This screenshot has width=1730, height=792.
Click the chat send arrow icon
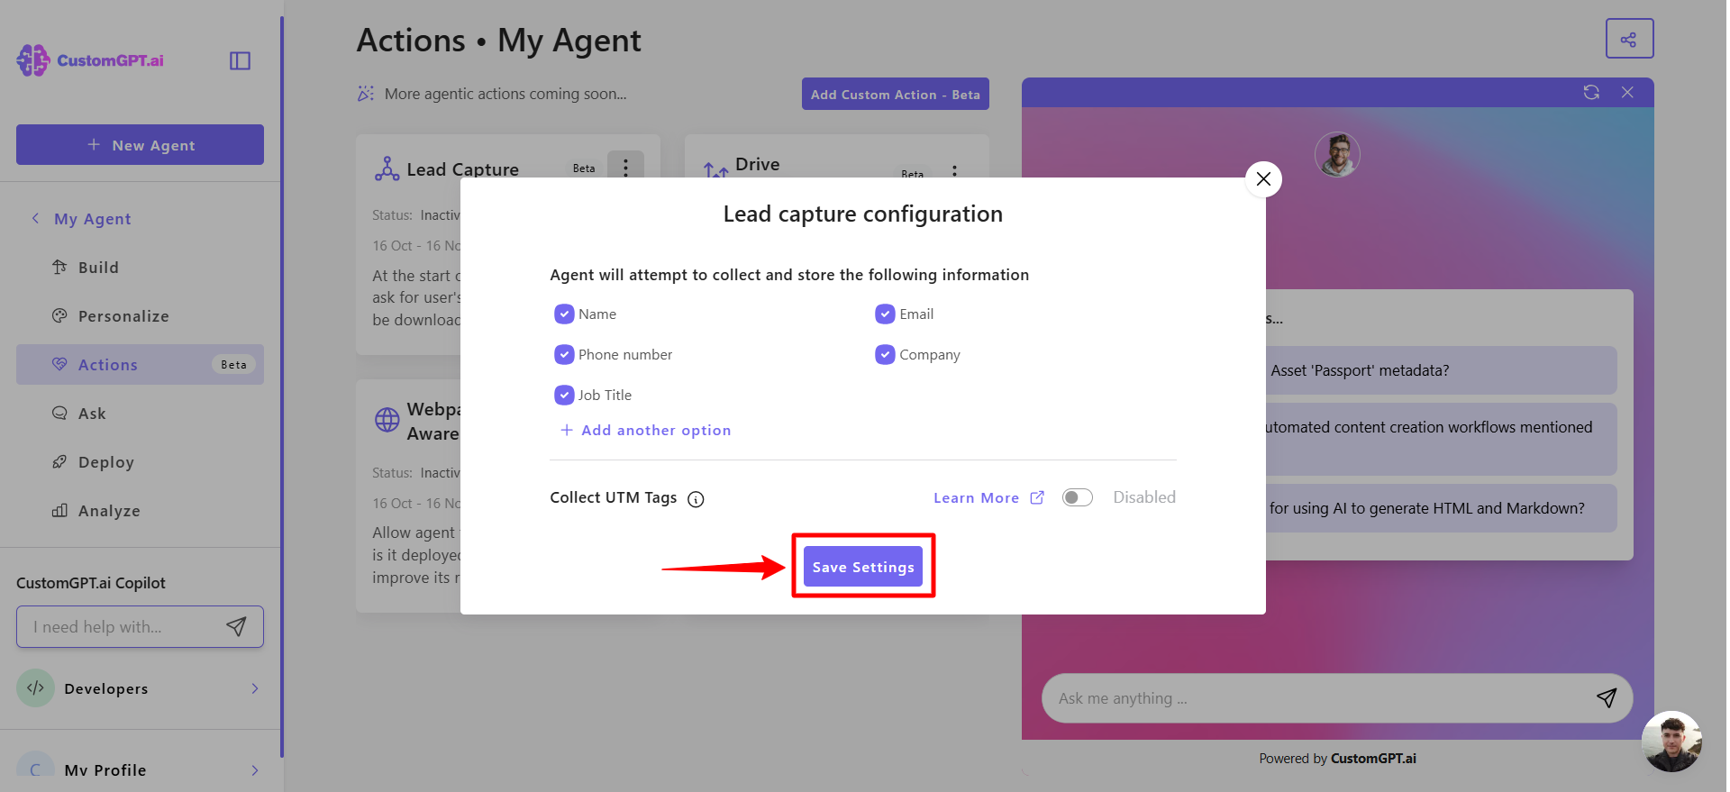tap(1607, 697)
